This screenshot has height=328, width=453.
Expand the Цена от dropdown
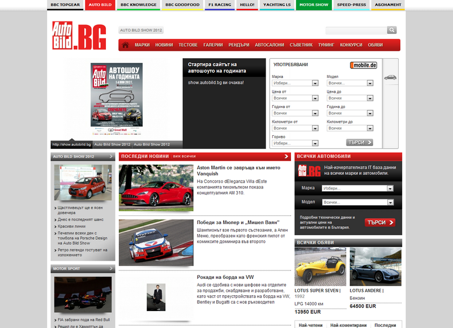295,98
